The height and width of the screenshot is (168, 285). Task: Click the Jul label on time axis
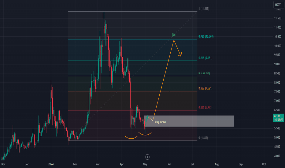point(192,164)
